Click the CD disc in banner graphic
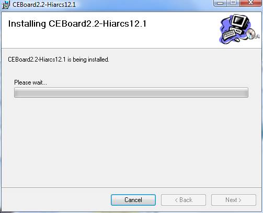Viewport: 263px width, 213px height. (251, 33)
